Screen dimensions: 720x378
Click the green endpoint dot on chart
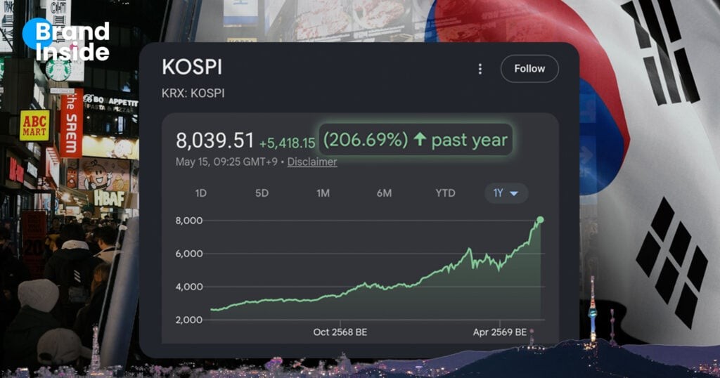(x=541, y=220)
